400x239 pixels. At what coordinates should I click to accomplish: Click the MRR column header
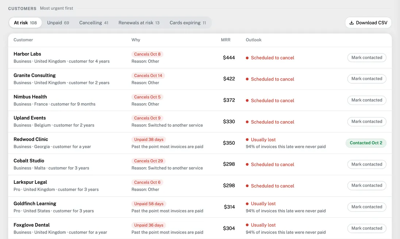[226, 40]
